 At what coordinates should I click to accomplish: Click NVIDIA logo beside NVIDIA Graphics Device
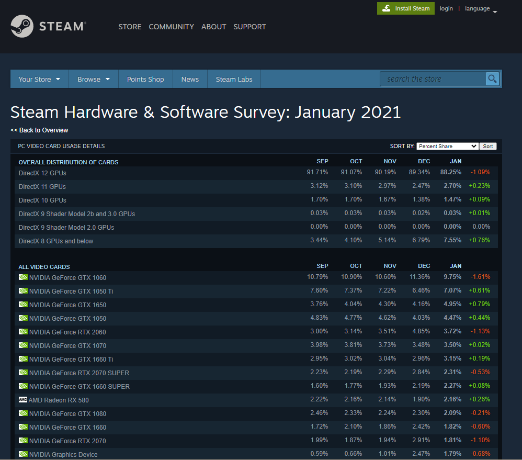23,454
